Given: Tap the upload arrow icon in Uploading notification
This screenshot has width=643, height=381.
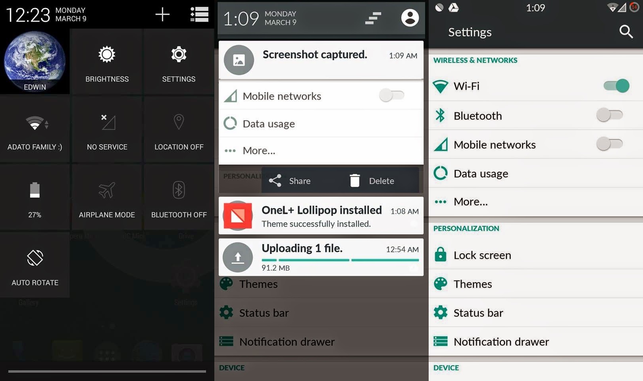Looking at the screenshot, I should [238, 257].
